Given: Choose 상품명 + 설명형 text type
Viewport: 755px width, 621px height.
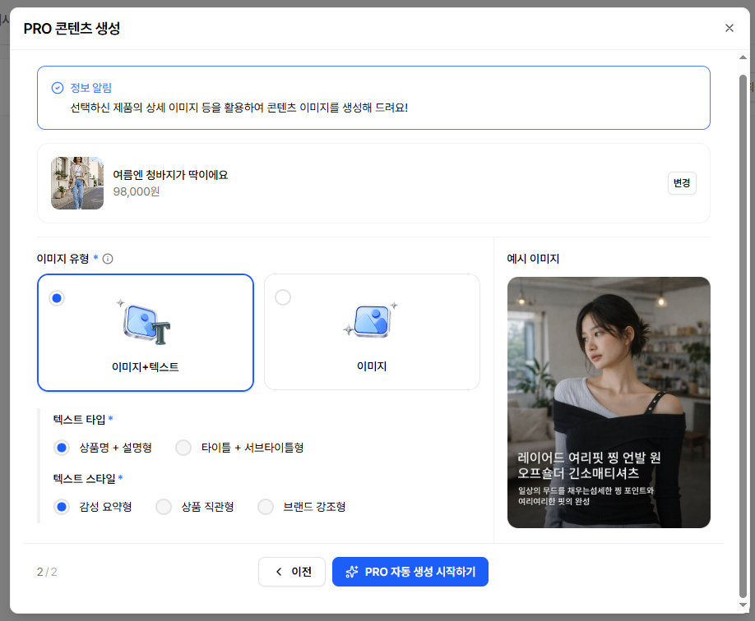Looking at the screenshot, I should point(61,448).
